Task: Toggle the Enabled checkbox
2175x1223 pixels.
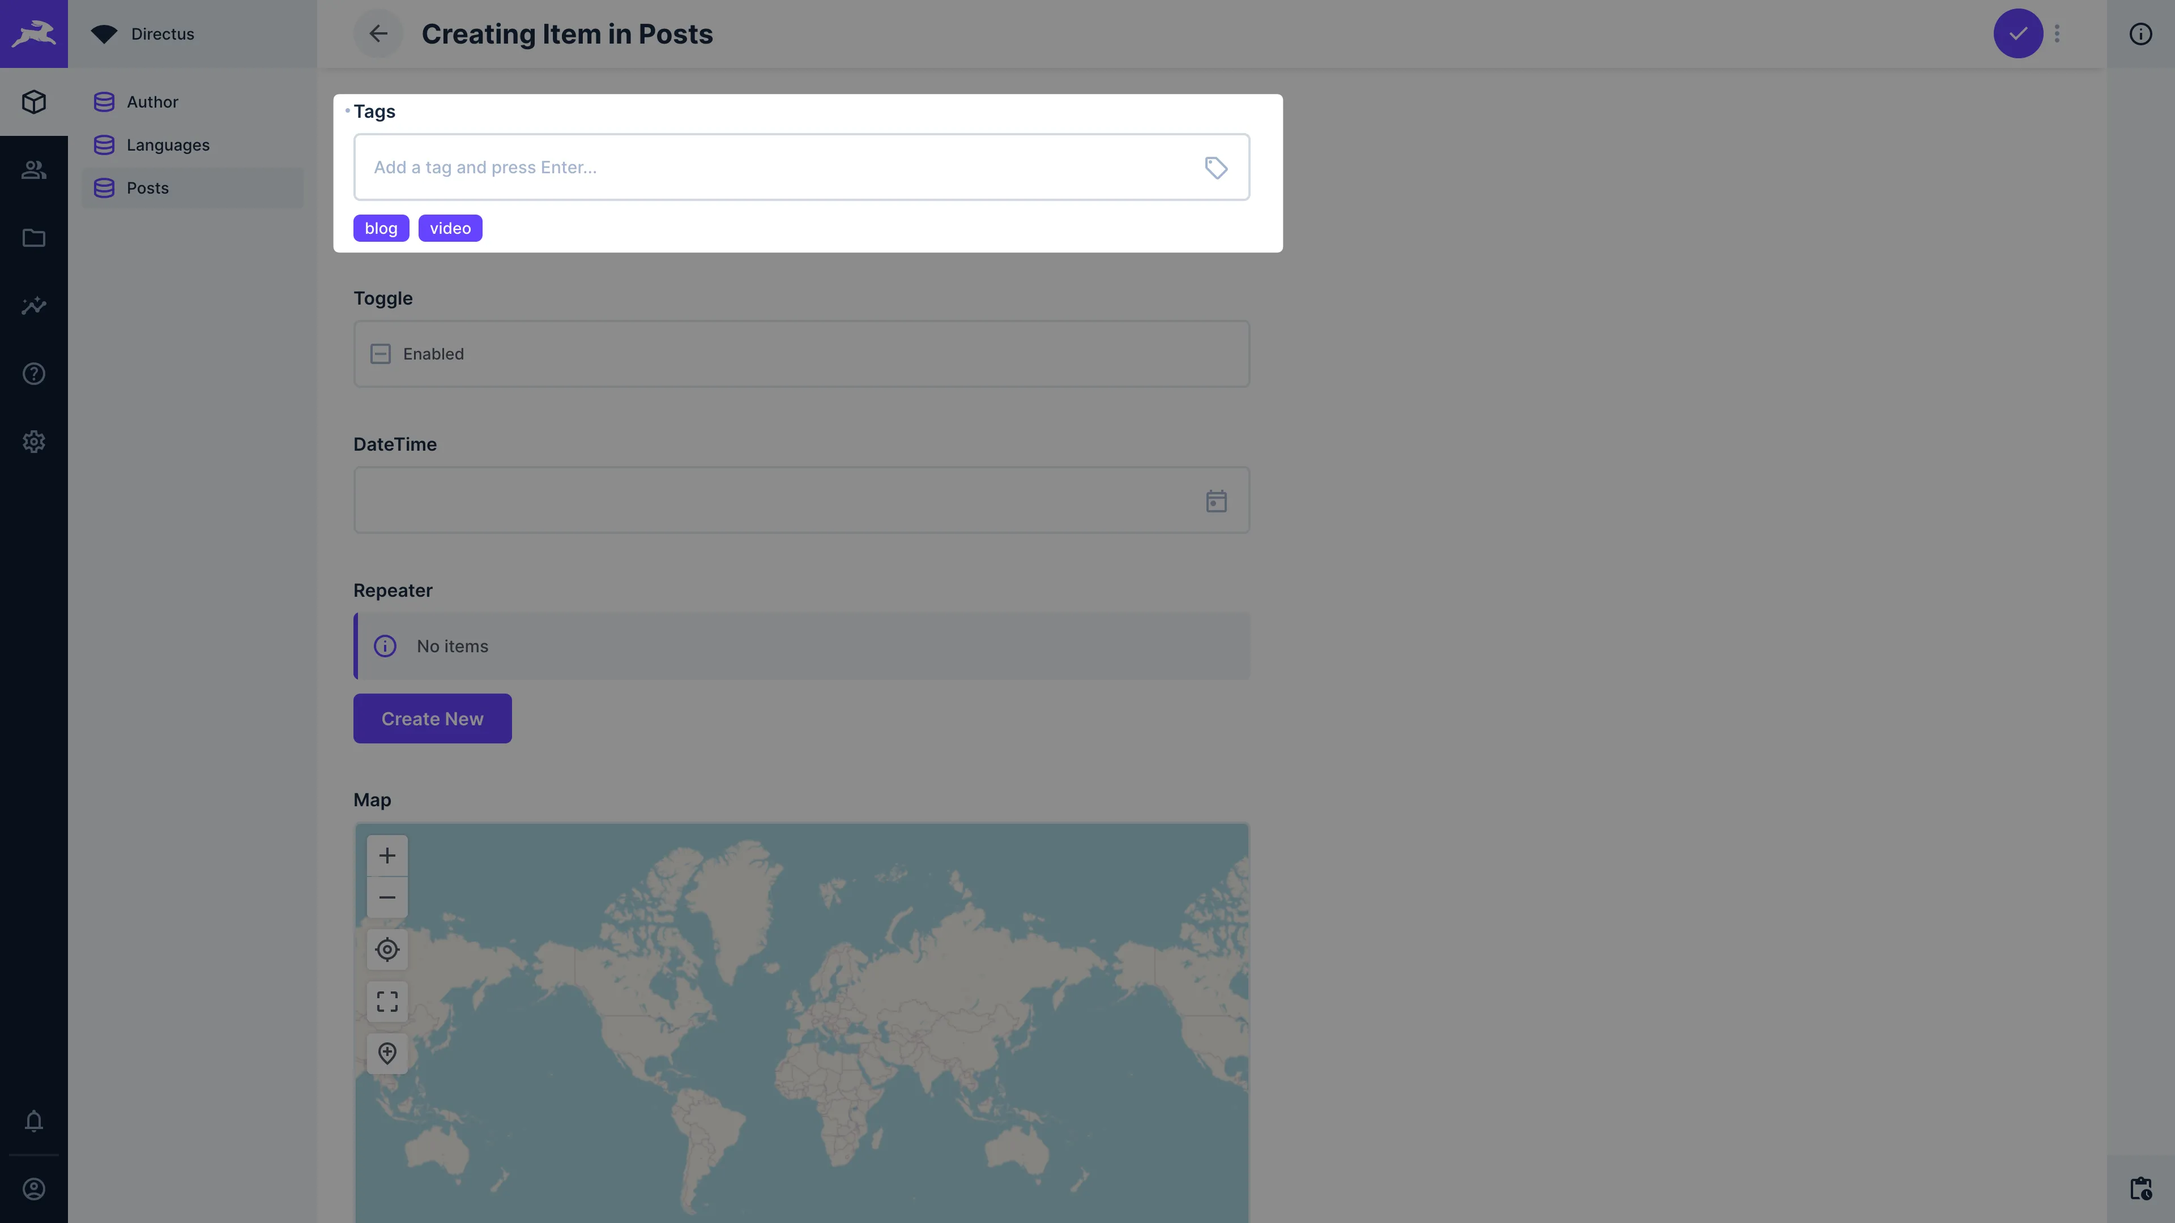Action: [x=380, y=354]
